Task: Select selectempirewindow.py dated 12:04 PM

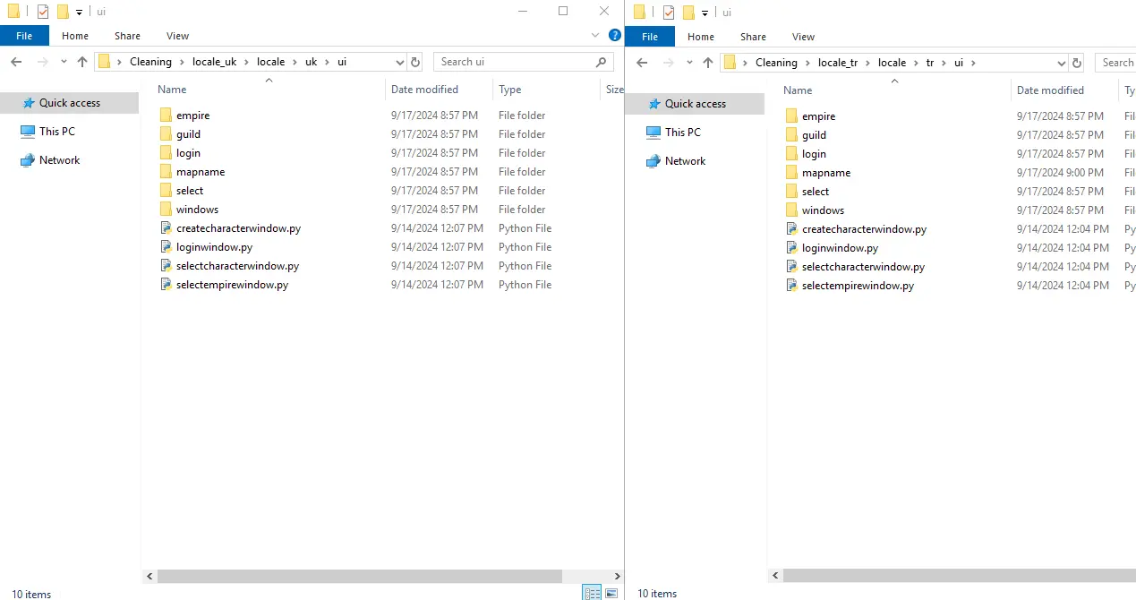Action: (x=858, y=286)
